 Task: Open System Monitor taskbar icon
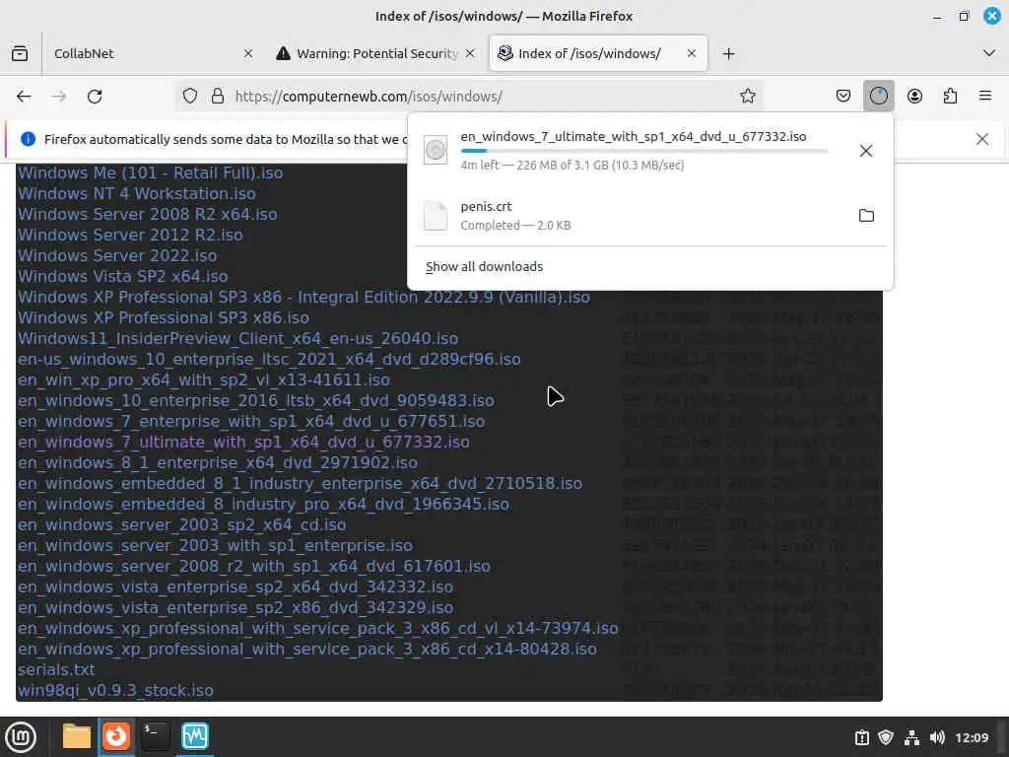point(195,736)
